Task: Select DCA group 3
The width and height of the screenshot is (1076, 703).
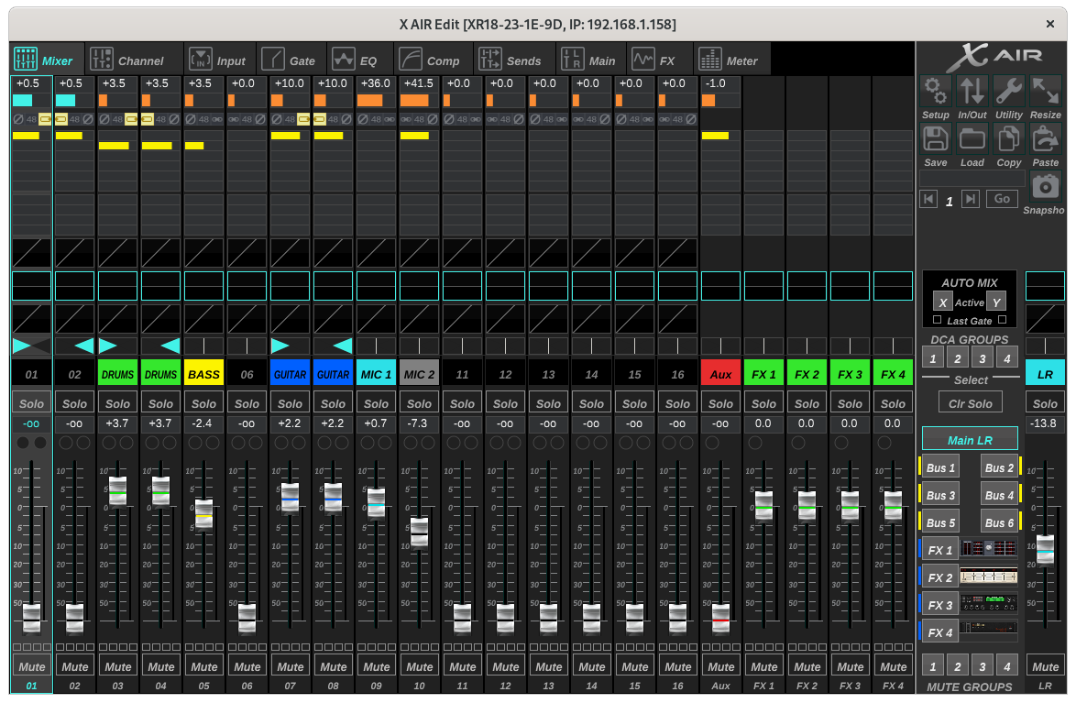Action: (x=982, y=357)
